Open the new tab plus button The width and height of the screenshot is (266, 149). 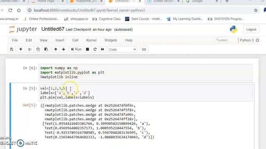[227, 1]
